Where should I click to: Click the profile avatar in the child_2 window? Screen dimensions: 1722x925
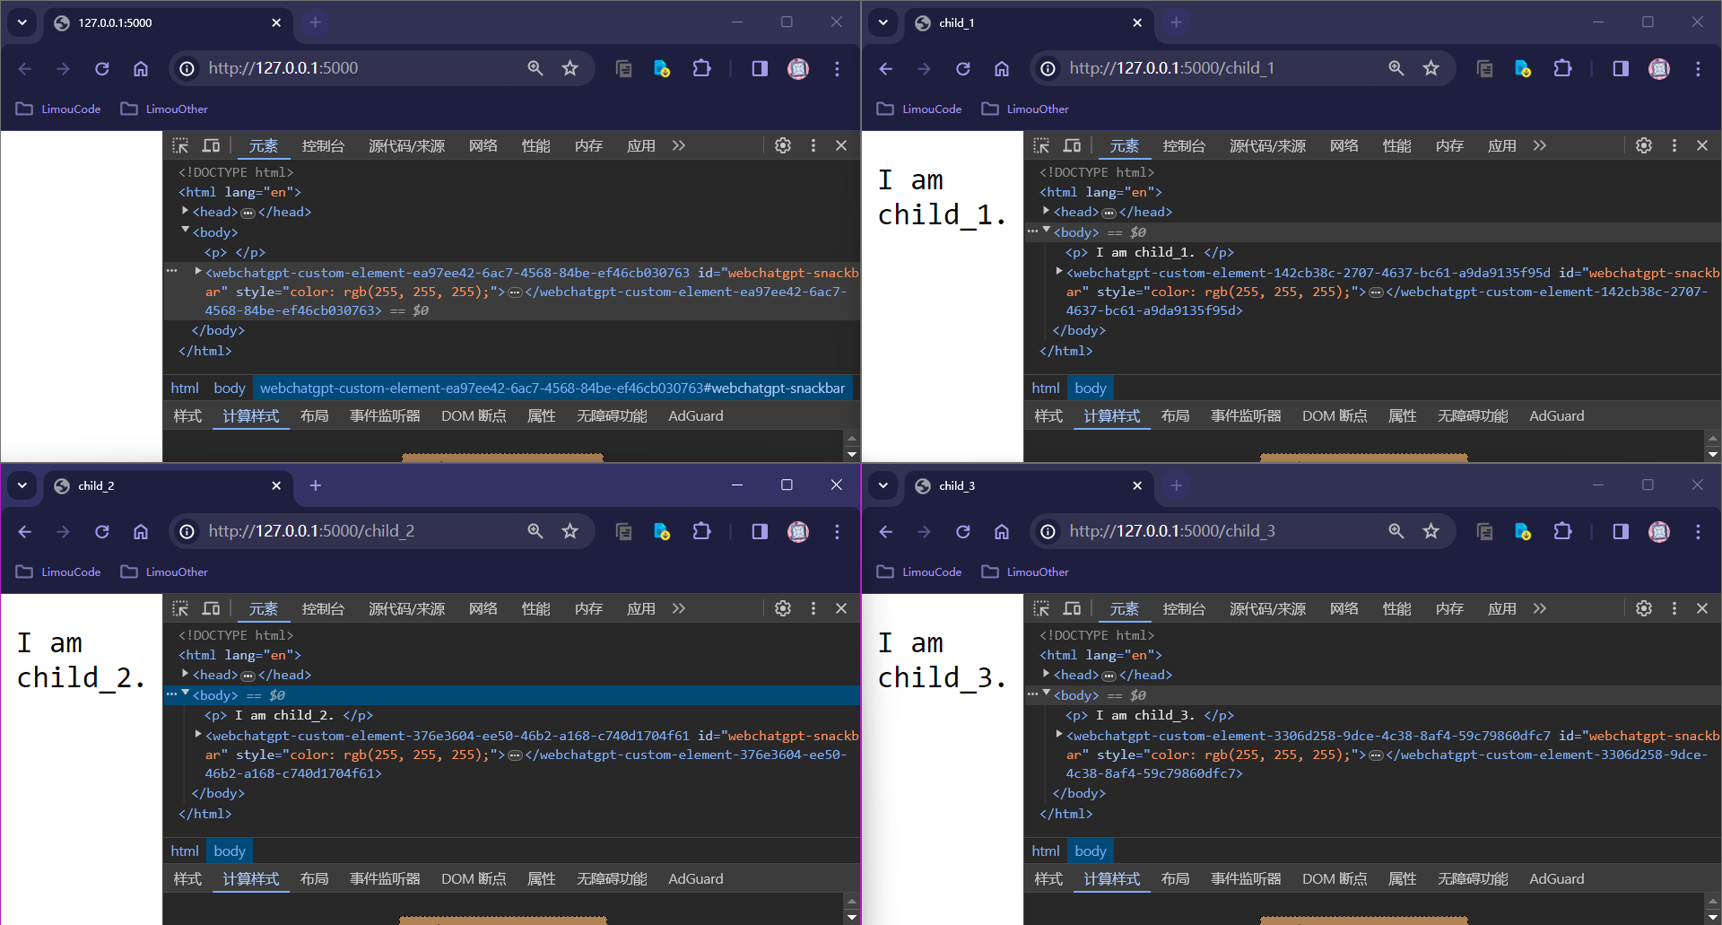click(798, 531)
